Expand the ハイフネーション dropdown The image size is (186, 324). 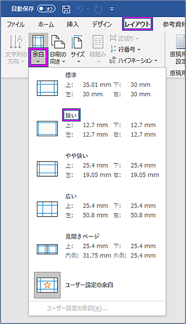(133, 61)
